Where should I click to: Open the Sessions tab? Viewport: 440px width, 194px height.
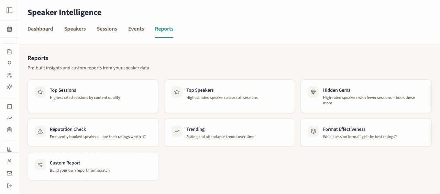click(107, 29)
